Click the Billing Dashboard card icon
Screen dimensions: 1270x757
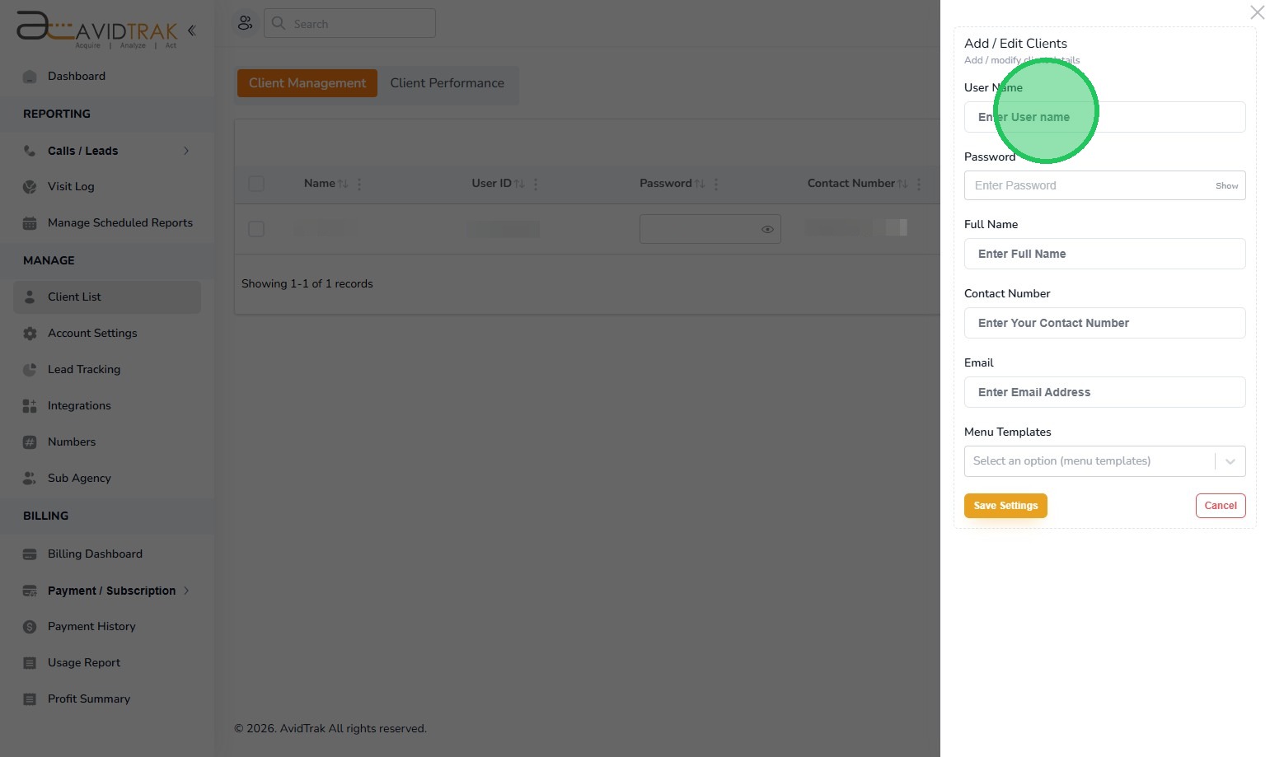click(30, 554)
